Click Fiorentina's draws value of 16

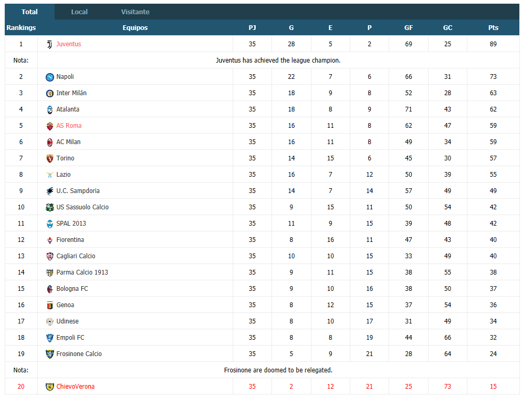click(x=330, y=240)
